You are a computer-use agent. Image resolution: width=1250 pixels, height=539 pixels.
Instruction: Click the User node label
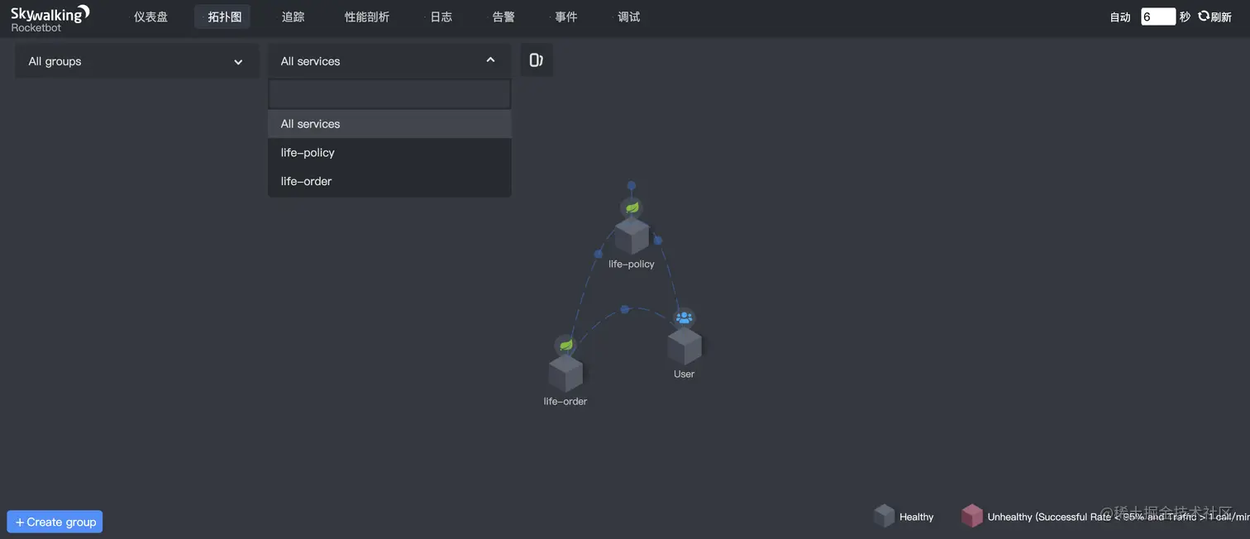[x=684, y=374]
